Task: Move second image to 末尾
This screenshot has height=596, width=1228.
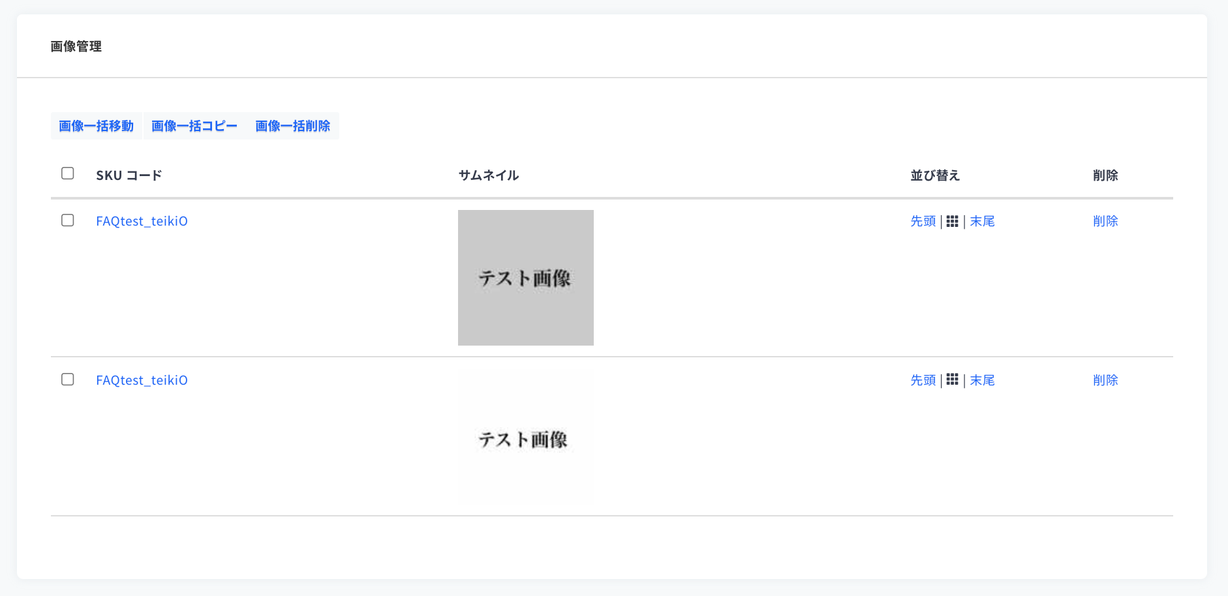Action: point(982,380)
